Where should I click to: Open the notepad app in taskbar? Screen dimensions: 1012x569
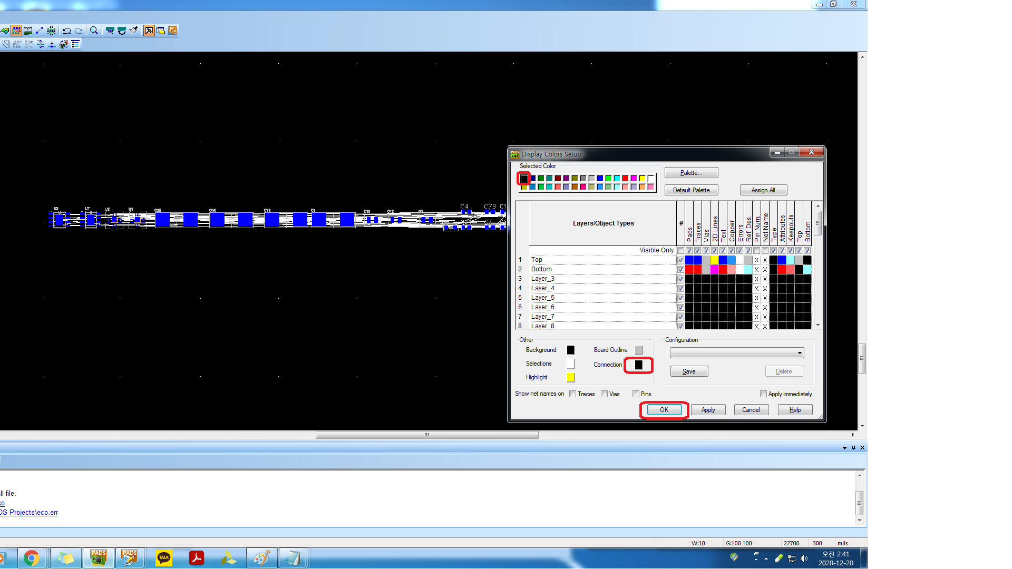(x=293, y=558)
